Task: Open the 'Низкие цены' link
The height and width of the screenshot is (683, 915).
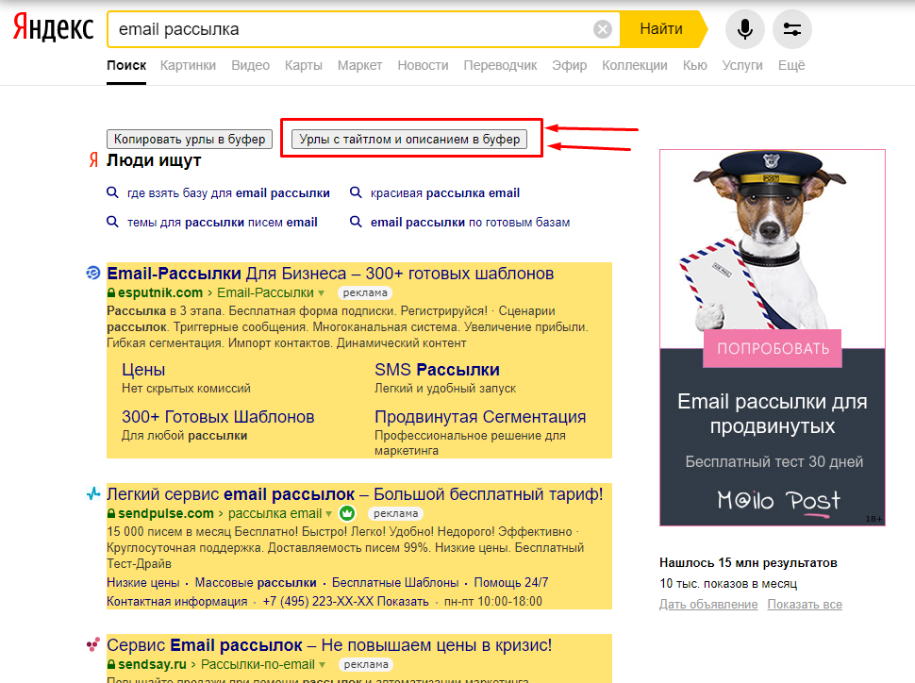Action: tap(143, 583)
